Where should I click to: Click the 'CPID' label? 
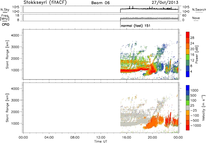point(6,25)
